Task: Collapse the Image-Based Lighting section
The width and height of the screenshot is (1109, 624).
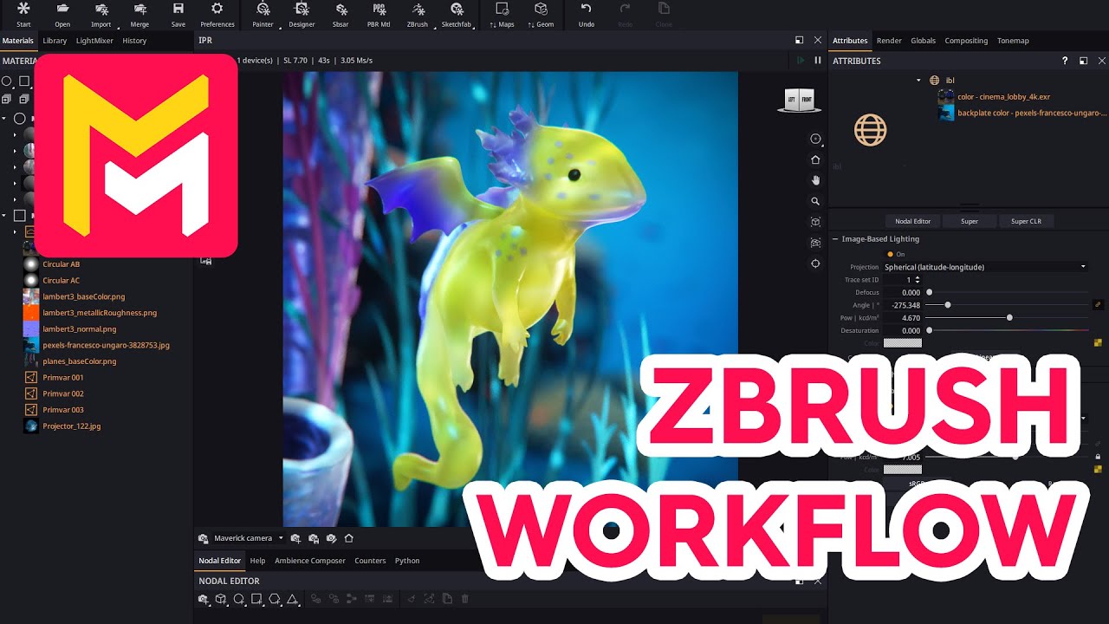Action: pos(835,239)
